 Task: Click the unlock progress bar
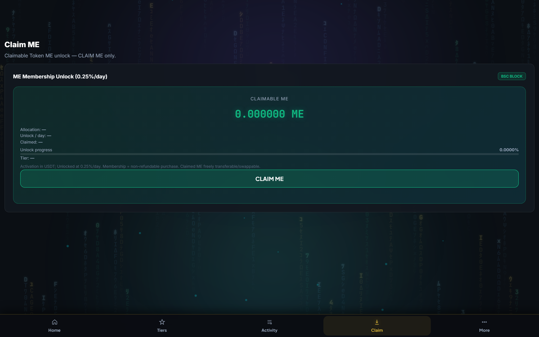[269, 154]
